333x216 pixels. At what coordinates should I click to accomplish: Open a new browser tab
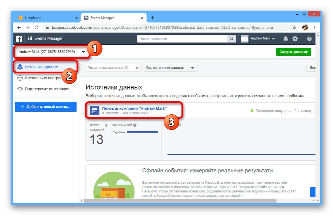click(153, 18)
